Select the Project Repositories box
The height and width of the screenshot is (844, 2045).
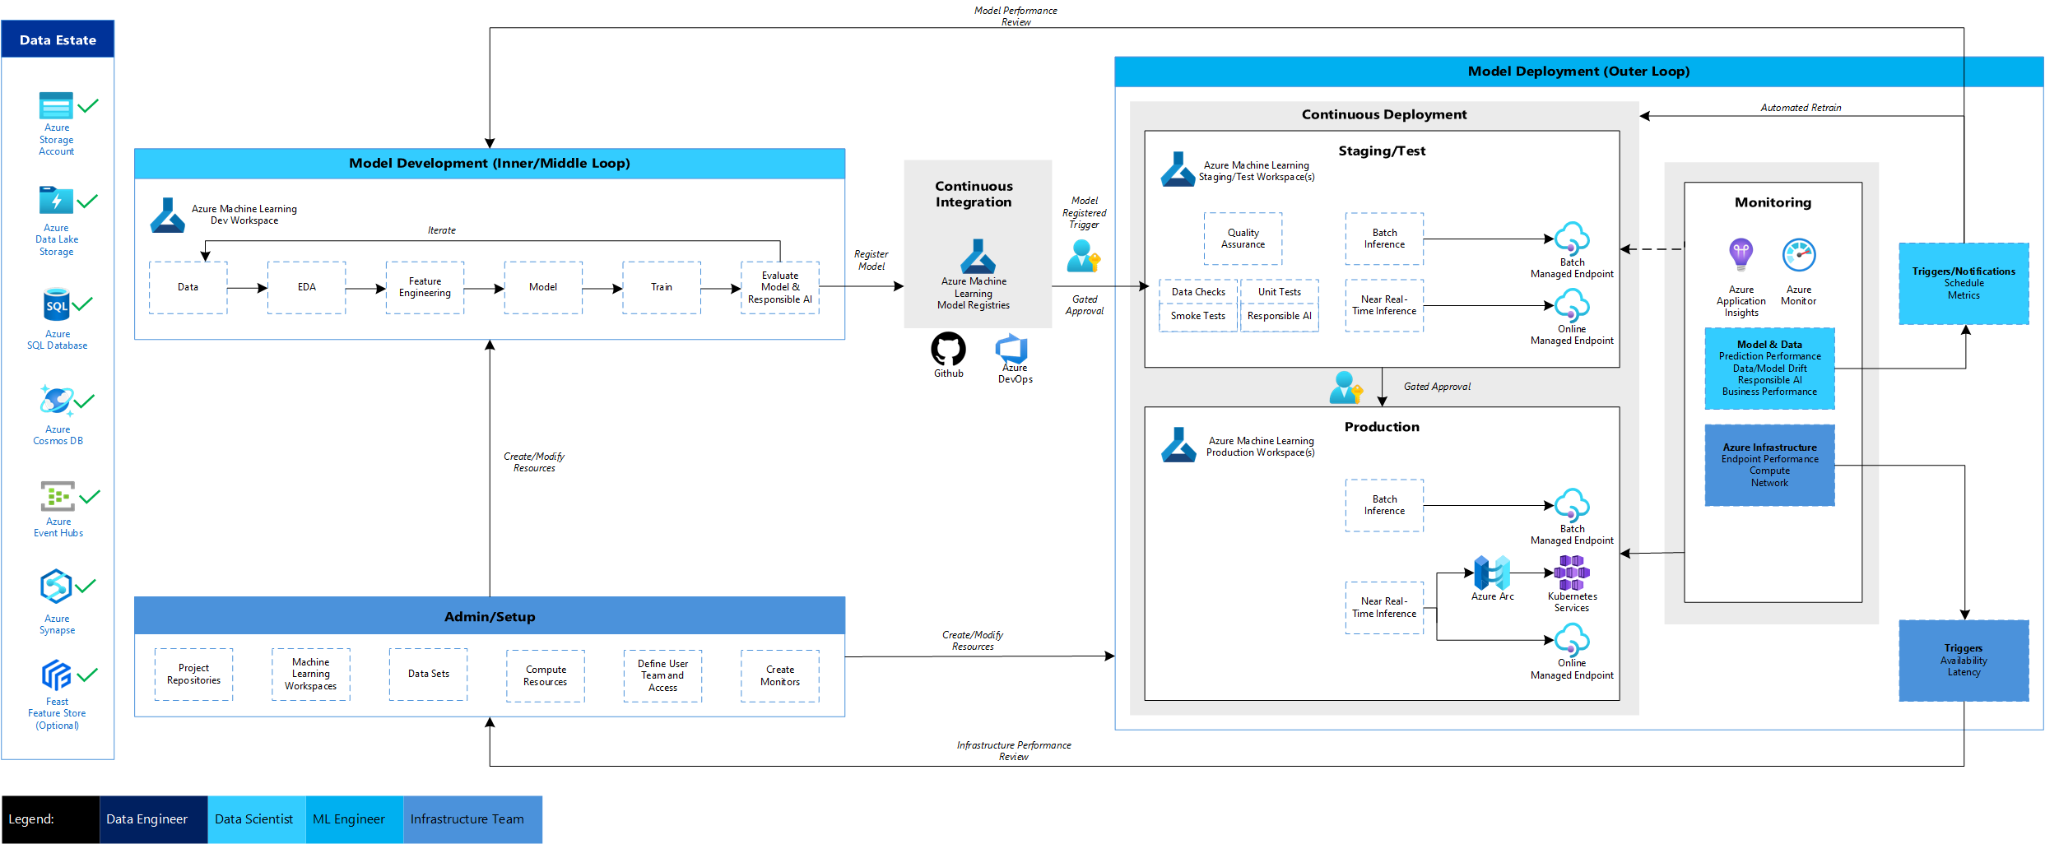point(193,675)
